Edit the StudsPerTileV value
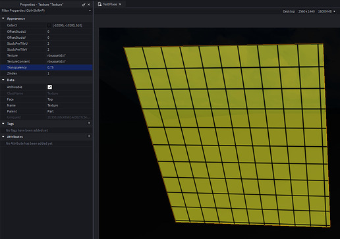Screen dimensions: 340x239 coord(48,49)
